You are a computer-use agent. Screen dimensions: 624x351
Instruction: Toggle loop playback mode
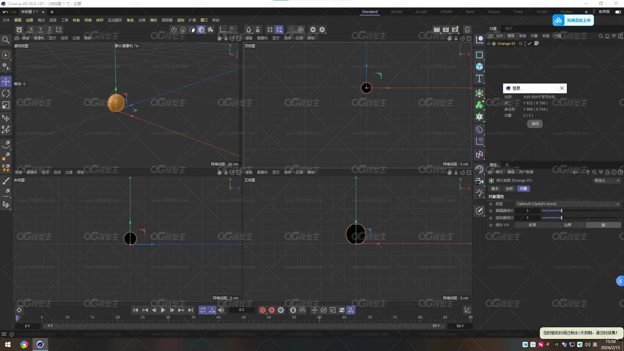203,310
